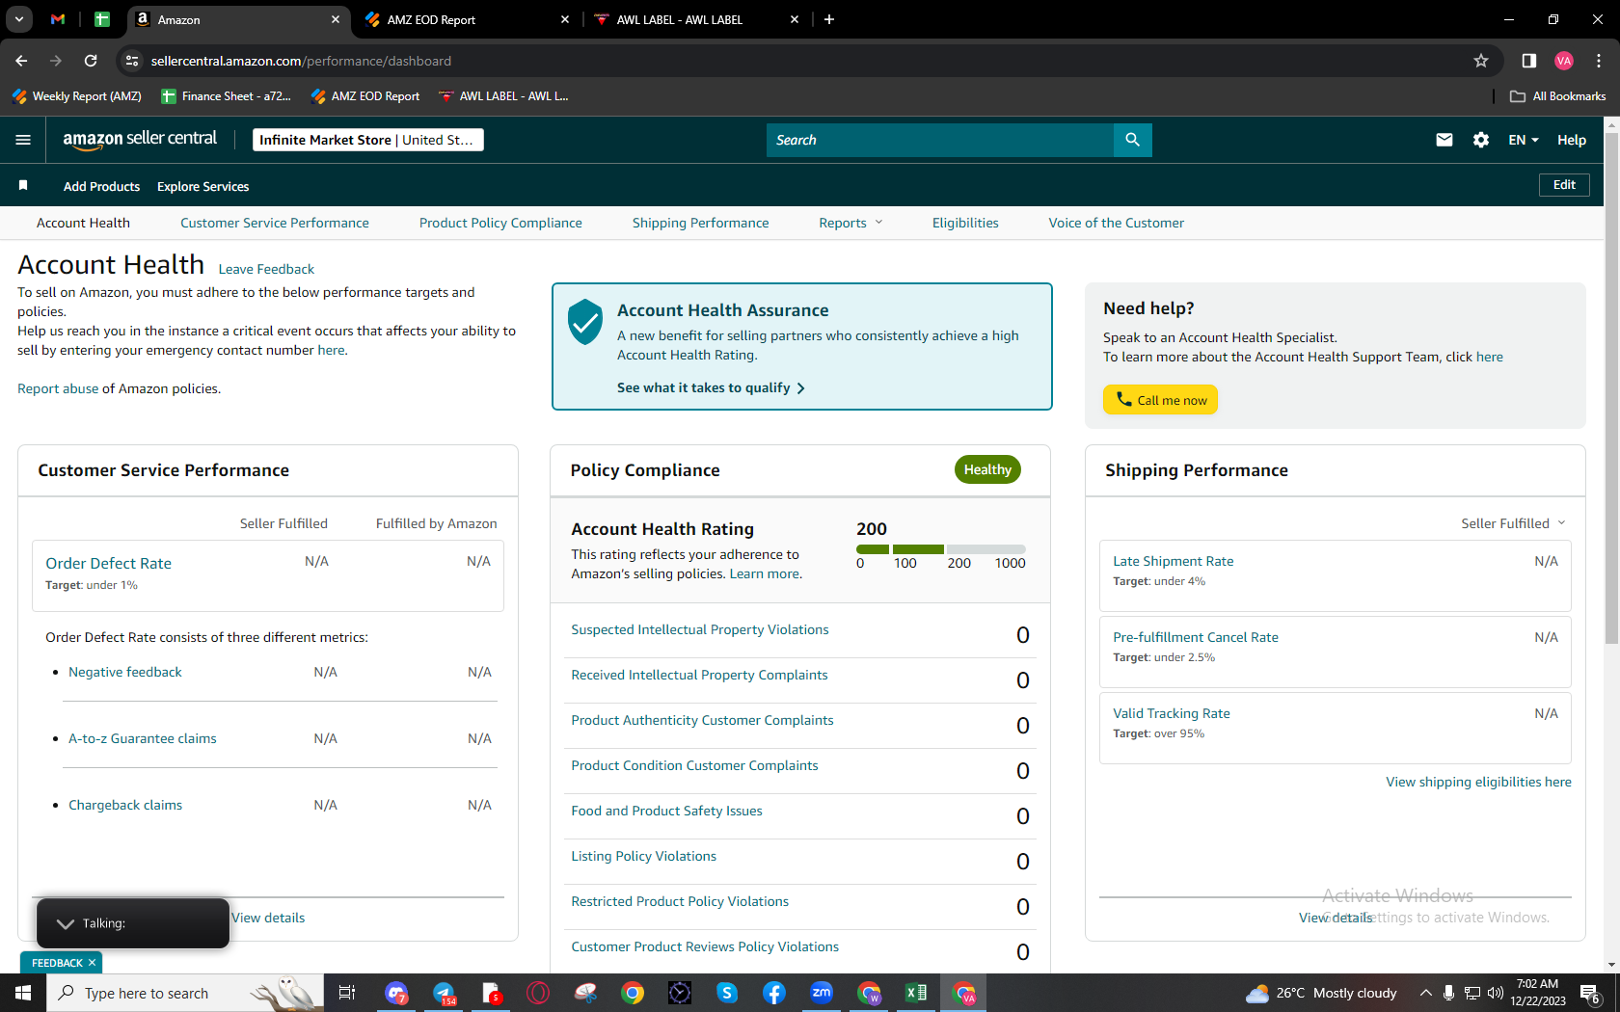This screenshot has height=1012, width=1620.
Task: Click the bookmark flag icon
Action: 23,185
